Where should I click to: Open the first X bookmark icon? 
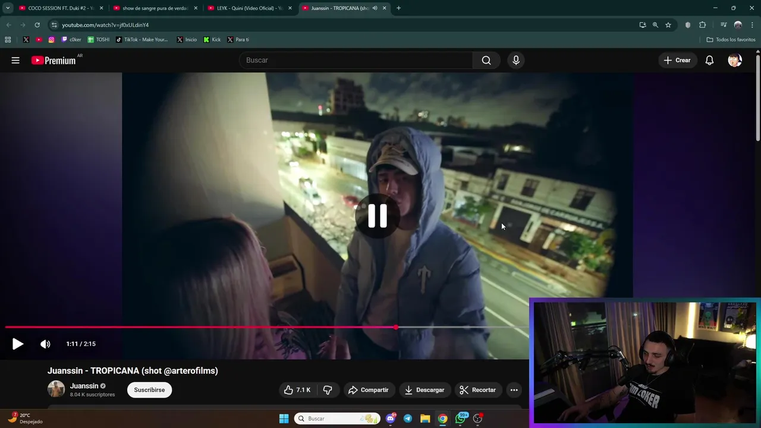[x=26, y=39]
